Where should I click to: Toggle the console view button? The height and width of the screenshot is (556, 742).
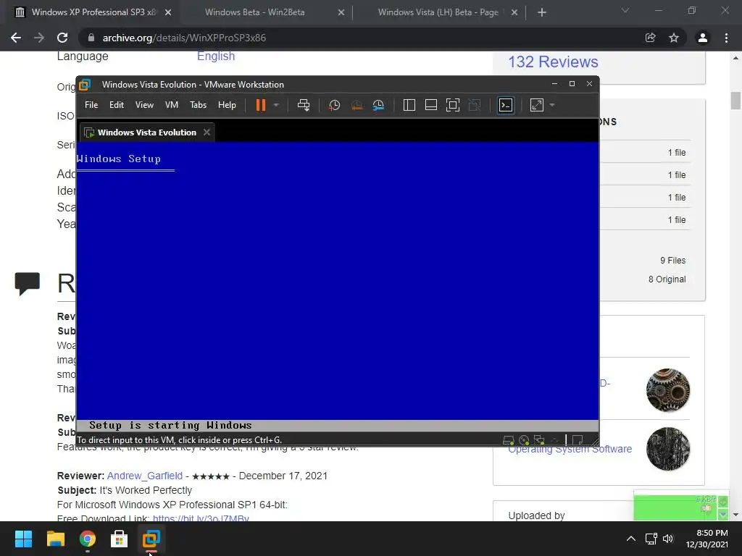point(506,105)
